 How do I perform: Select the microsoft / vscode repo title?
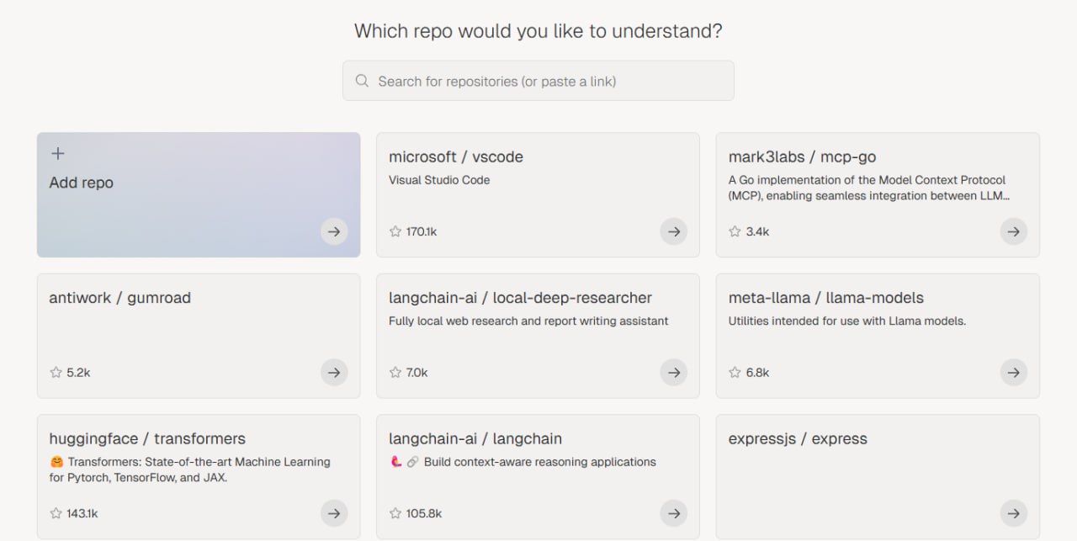pyautogui.click(x=455, y=156)
